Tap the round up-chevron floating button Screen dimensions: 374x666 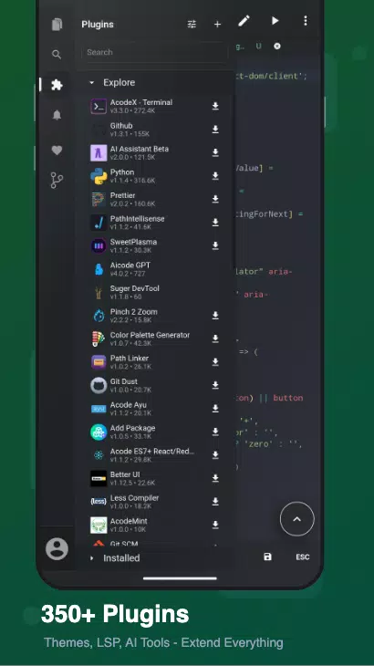pyautogui.click(x=297, y=518)
